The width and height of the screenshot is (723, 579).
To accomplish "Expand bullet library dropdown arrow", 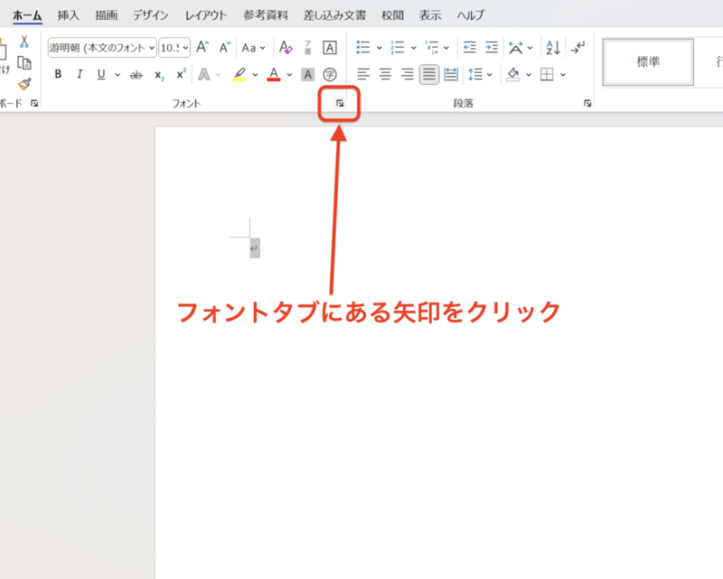I will (379, 48).
